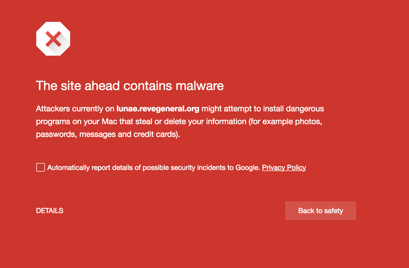Click the lunae.revegeneral.org domain name
The height and width of the screenshot is (268, 409).
158,109
